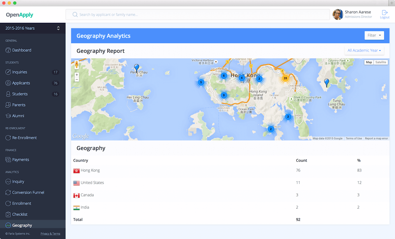Click the blue pin near Tung Lung Chau
Viewport: 395px width, 239px height.
(326, 83)
